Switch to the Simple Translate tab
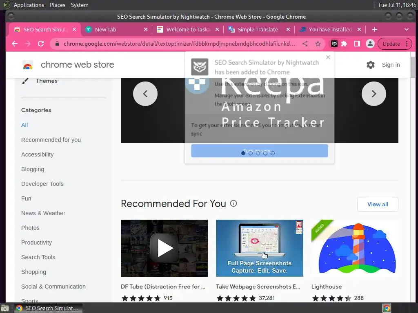Screen dimensions: 418x313 258,29
